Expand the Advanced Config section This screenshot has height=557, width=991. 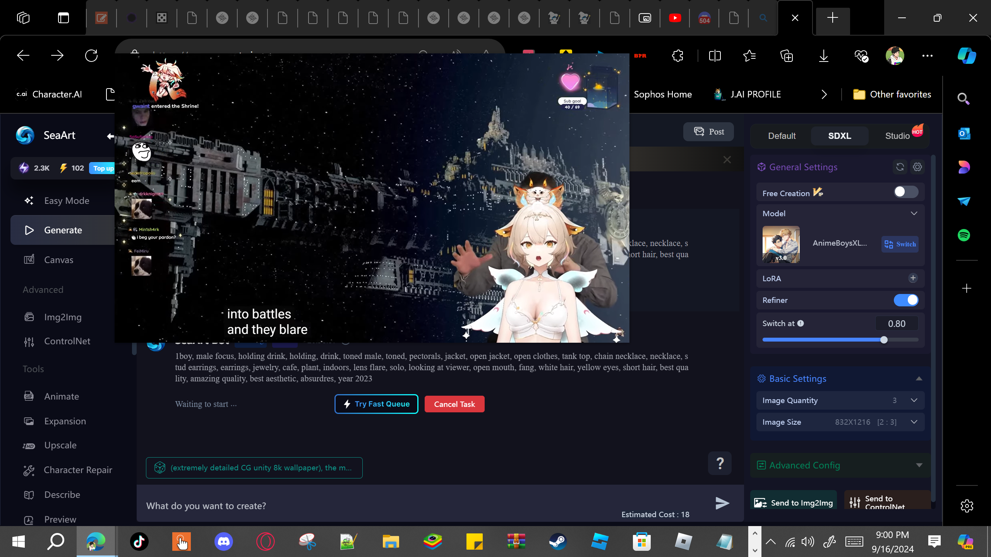point(919,465)
